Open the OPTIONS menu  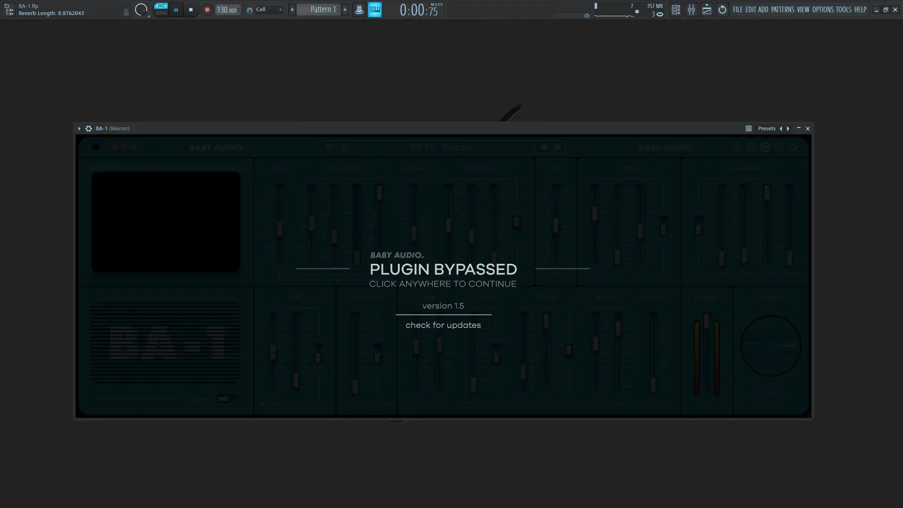click(x=823, y=9)
